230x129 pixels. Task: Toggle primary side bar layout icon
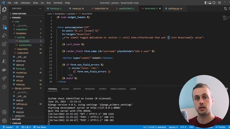coord(206,3)
